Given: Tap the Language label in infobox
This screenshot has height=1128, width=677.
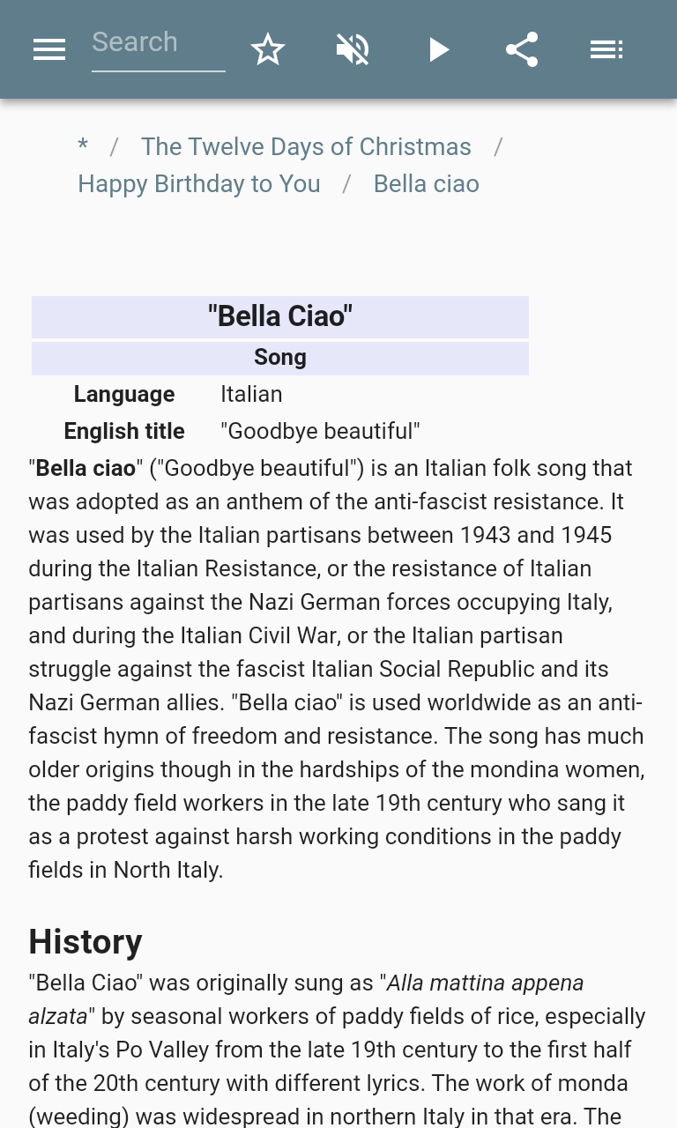Looking at the screenshot, I should pos(124,394).
